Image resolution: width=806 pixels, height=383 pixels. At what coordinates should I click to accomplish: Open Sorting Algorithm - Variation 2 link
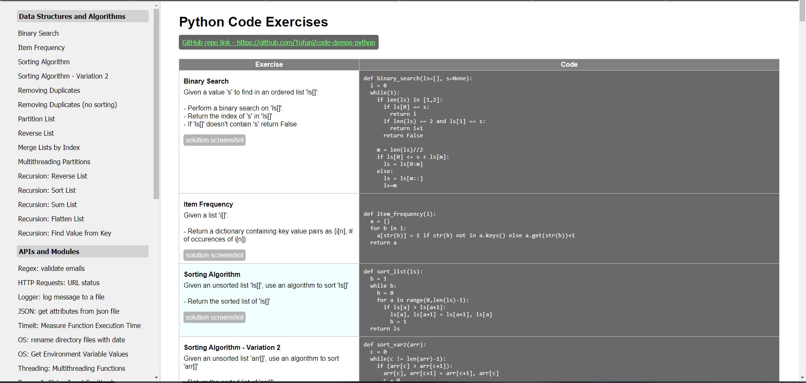(x=63, y=76)
